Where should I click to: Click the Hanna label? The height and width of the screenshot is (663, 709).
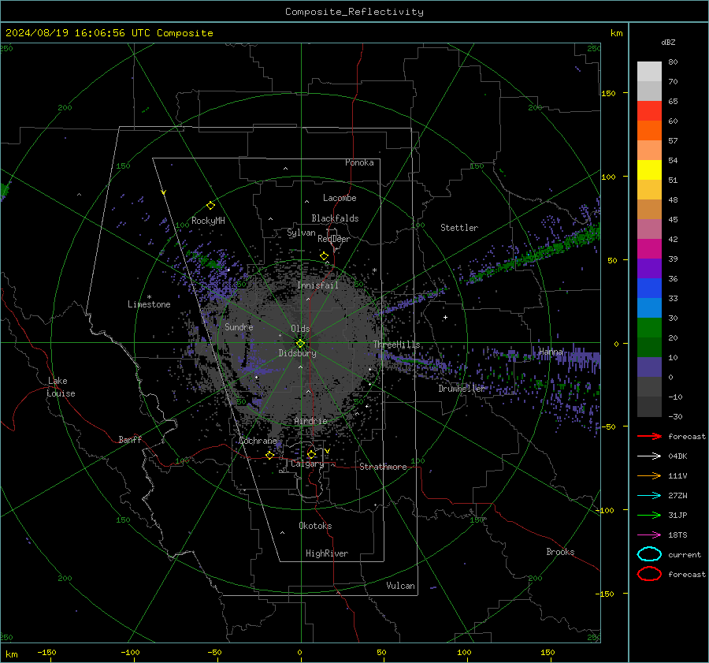551,352
